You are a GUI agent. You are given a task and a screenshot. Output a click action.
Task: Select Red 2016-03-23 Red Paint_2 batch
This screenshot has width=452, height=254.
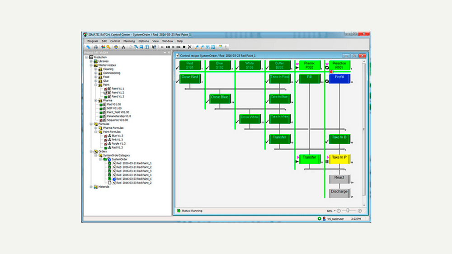pyautogui.click(x=134, y=183)
